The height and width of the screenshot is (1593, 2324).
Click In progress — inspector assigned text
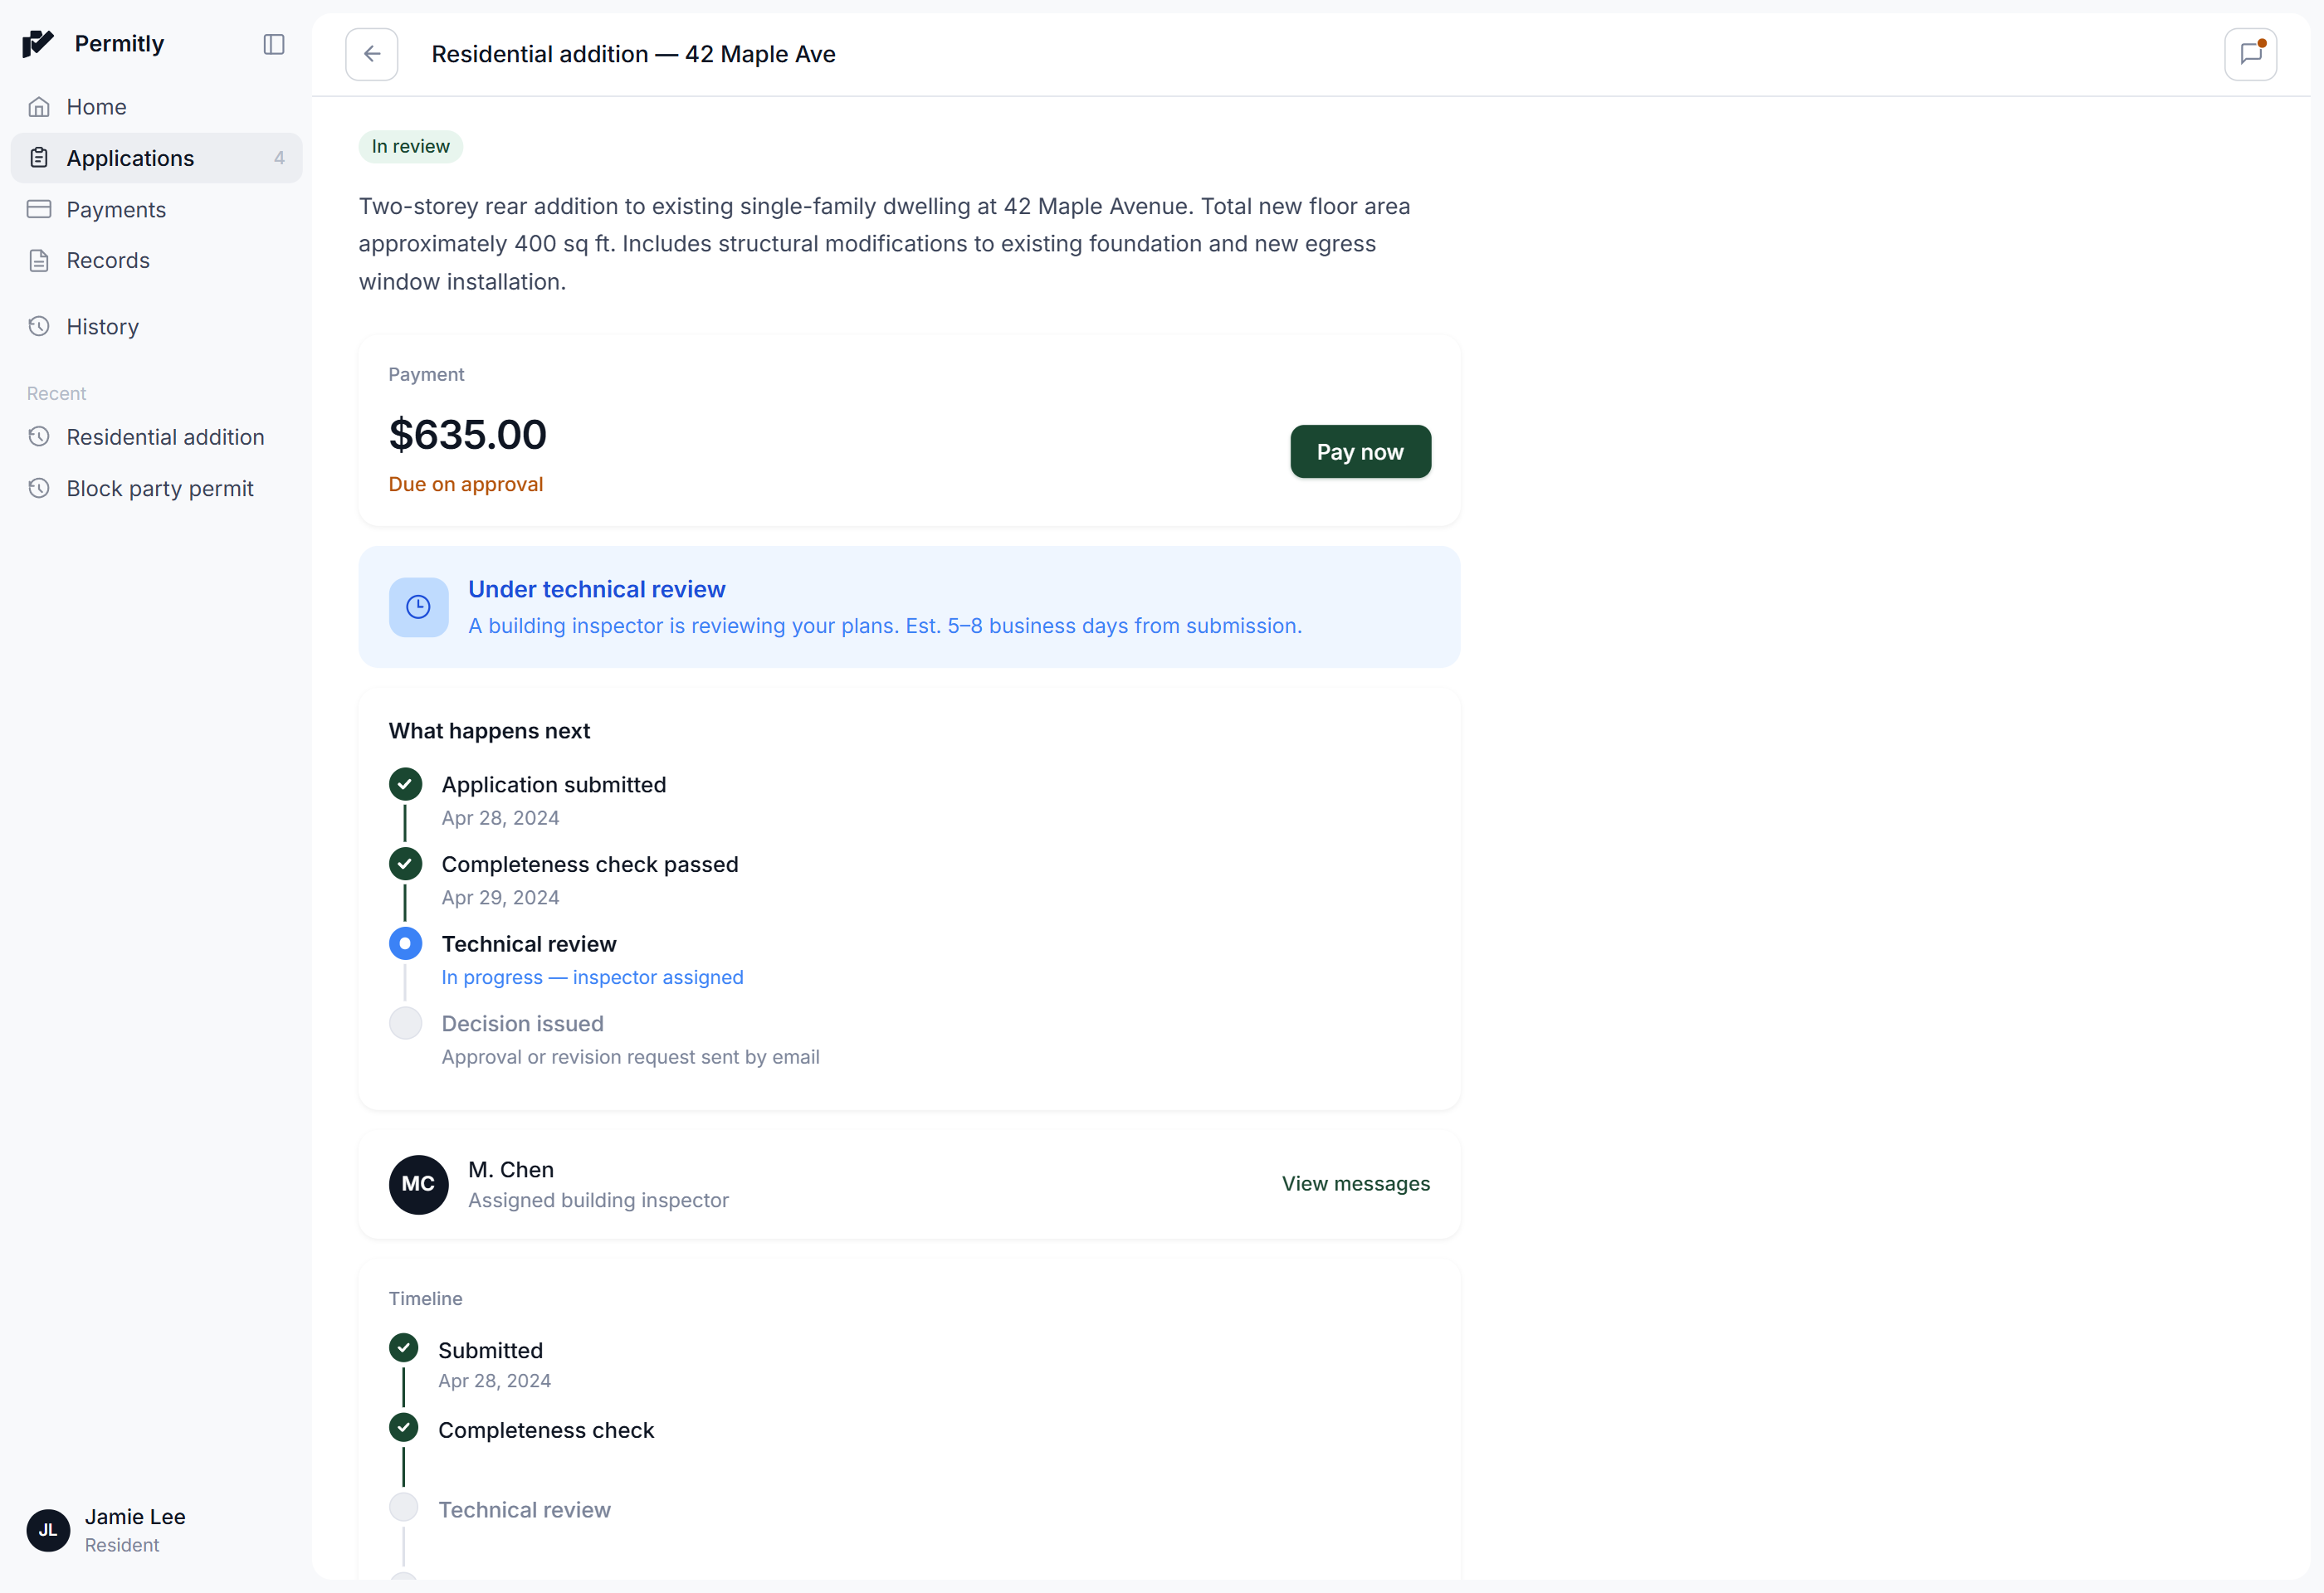(593, 977)
